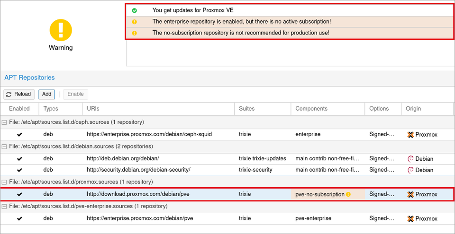Click Proxmox logo in download.proxmox.com row
This screenshot has width=455, height=234.
(410, 194)
